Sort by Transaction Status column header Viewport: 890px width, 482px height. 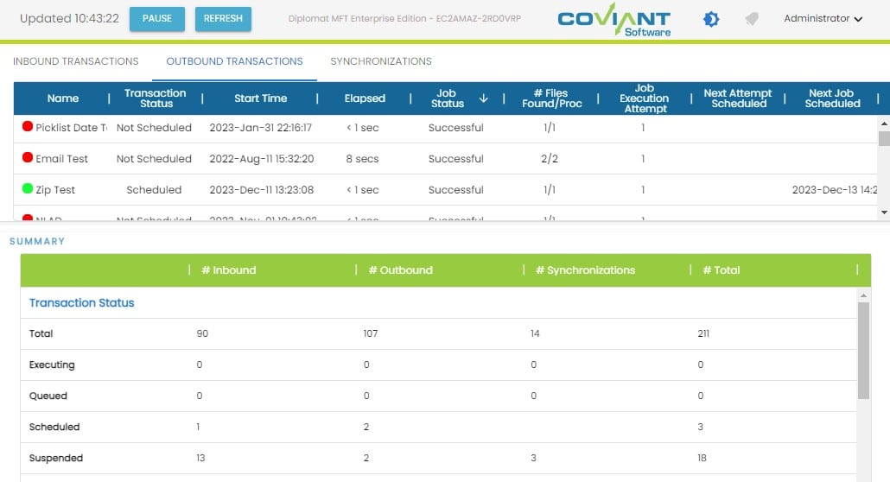coord(156,98)
